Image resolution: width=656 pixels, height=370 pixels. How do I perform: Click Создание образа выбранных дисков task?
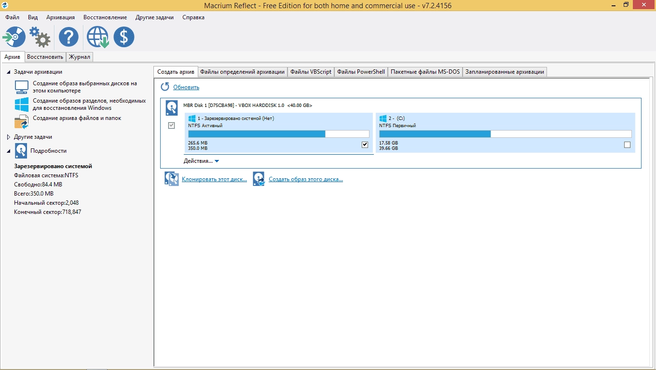coord(85,87)
